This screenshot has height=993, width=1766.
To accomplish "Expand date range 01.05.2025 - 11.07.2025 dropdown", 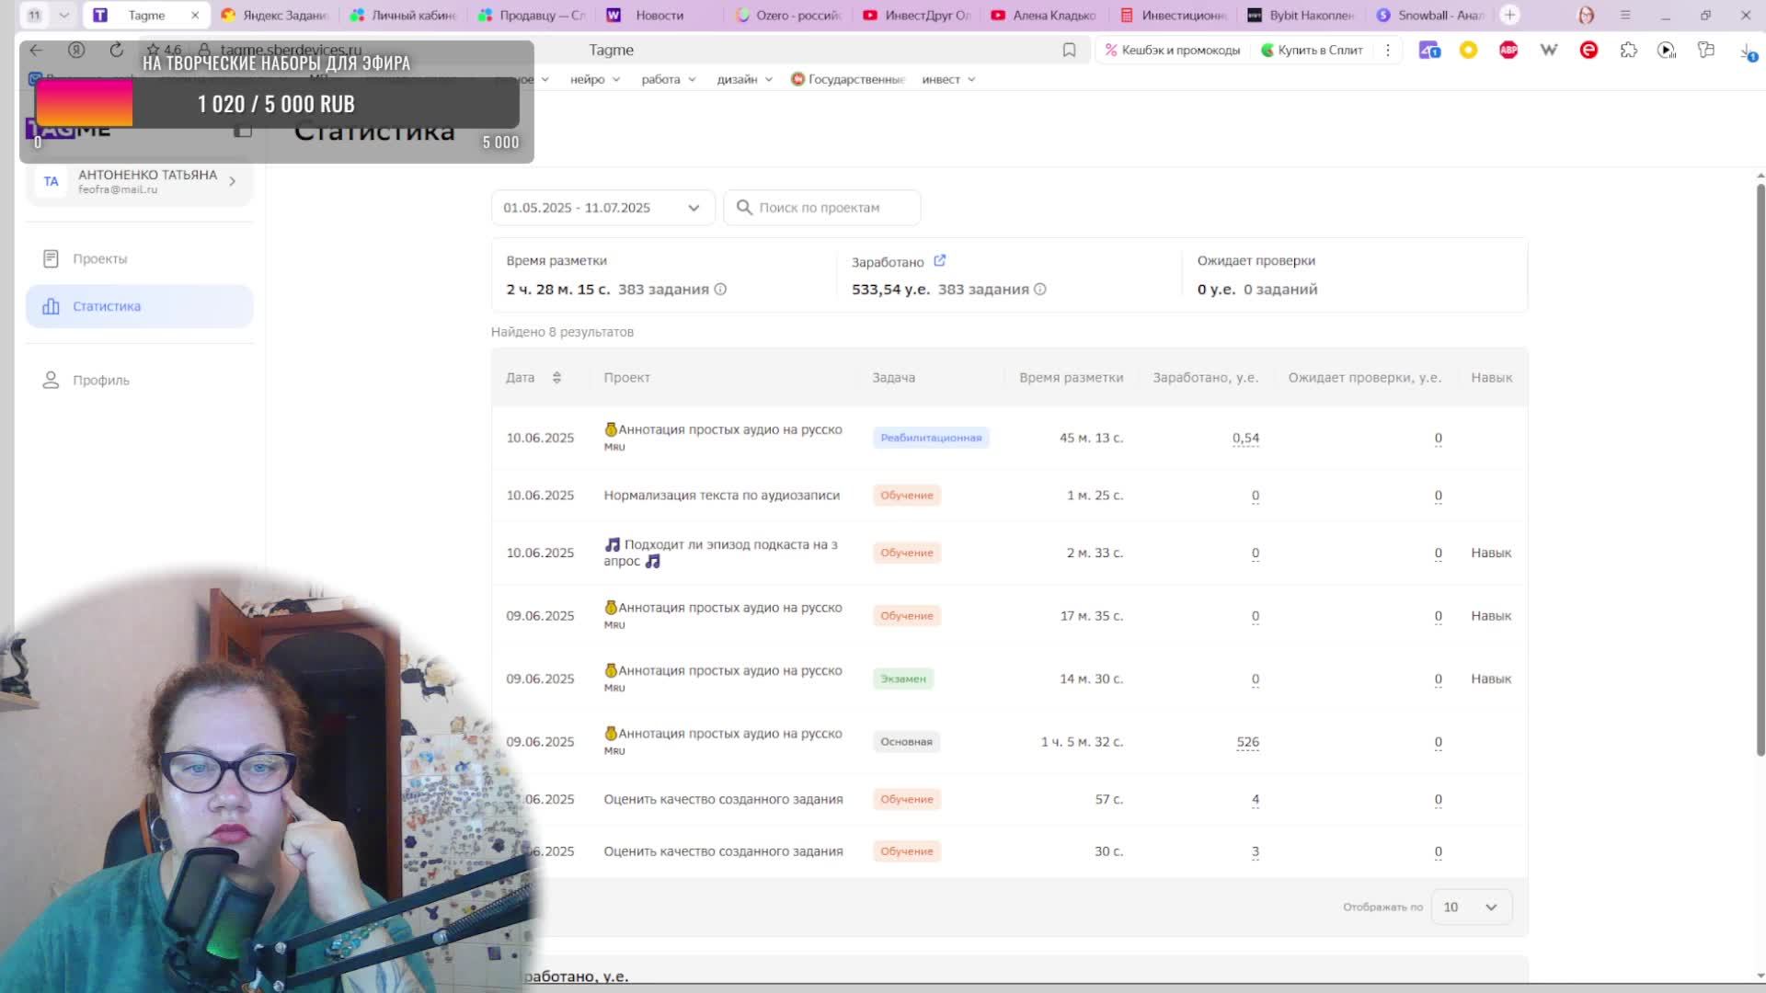I will coord(602,208).
